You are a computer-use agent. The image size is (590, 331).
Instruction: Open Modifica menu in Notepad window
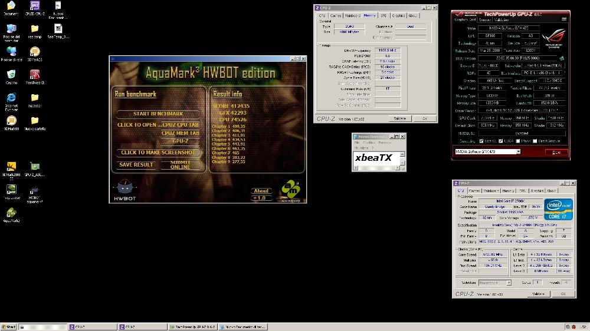pos(369,143)
